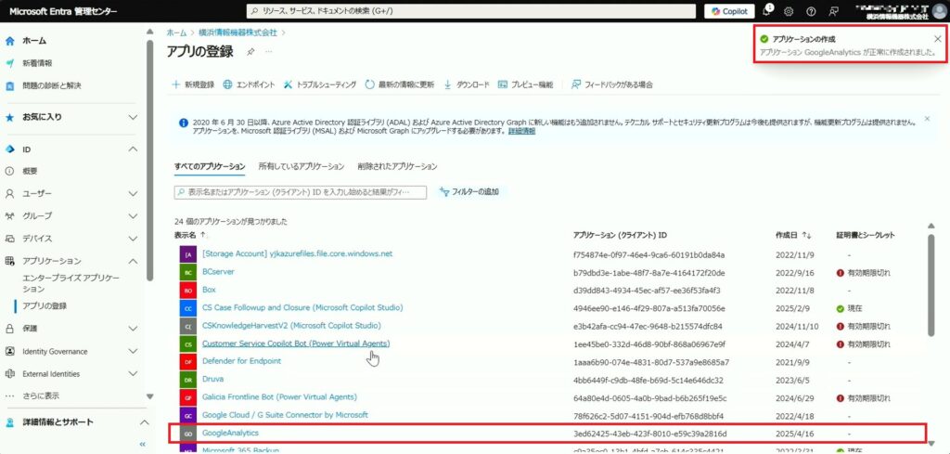Image resolution: width=950 pixels, height=454 pixels.
Task: Collapse the sidebar with double chevron
Action: pyautogui.click(x=143, y=445)
